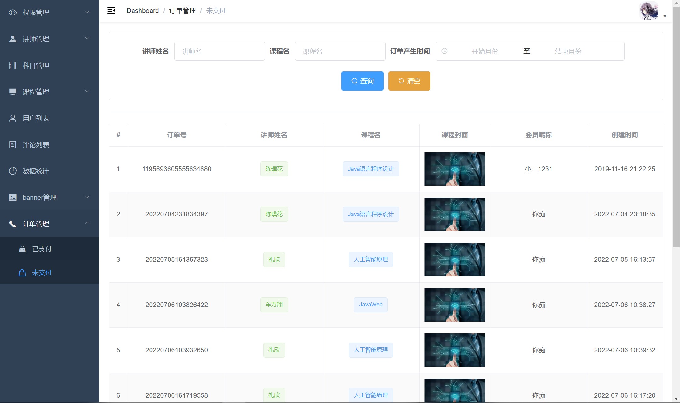The height and width of the screenshot is (403, 680).
Task: Click the 查询 search button
Action: 362,81
